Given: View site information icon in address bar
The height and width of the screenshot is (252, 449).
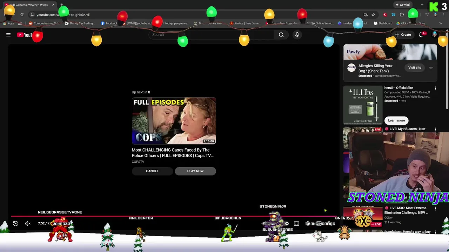Looking at the screenshot, I should (32, 15).
